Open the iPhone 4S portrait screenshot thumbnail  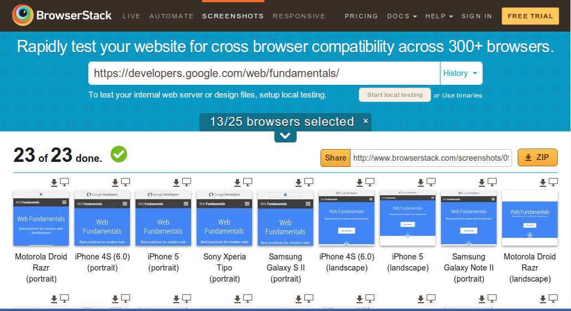tap(102, 218)
